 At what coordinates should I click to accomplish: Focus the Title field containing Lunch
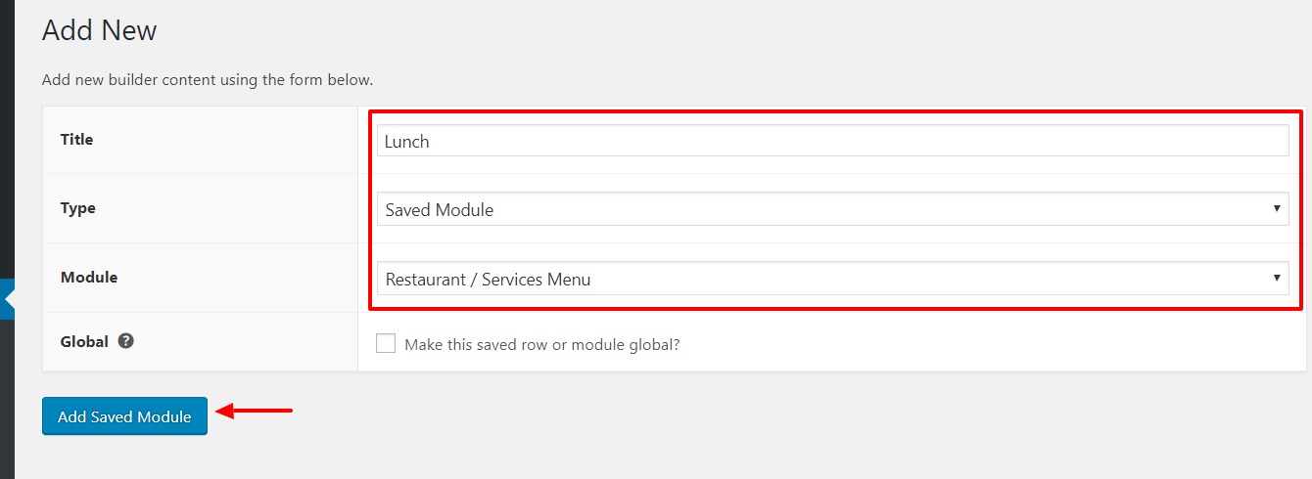[x=832, y=141]
